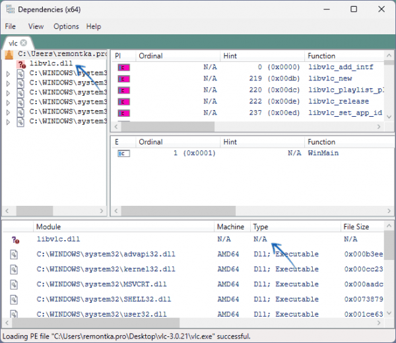Click the VLC cone icon at tree root
Image resolution: width=396 pixels, height=343 pixels.
(9, 55)
